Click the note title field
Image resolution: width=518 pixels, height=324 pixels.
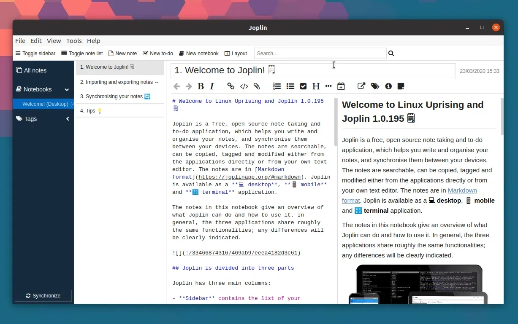click(313, 71)
